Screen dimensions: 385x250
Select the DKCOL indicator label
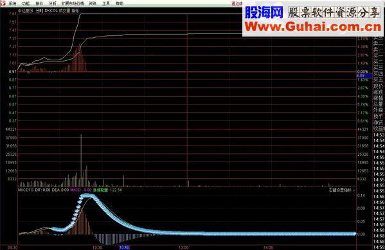click(x=51, y=11)
